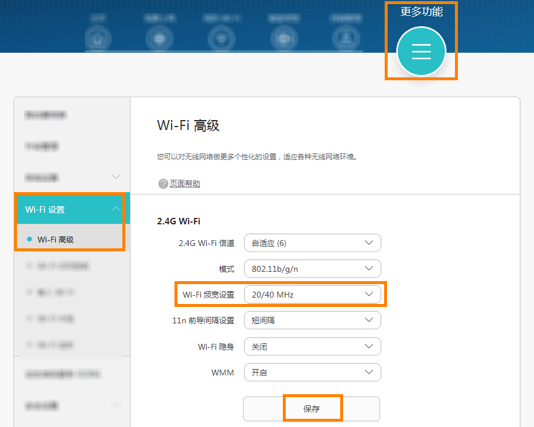Screen dimensions: 534x427
Task: Select the Wi-Fi 高级 submenu item
Action: [56, 239]
